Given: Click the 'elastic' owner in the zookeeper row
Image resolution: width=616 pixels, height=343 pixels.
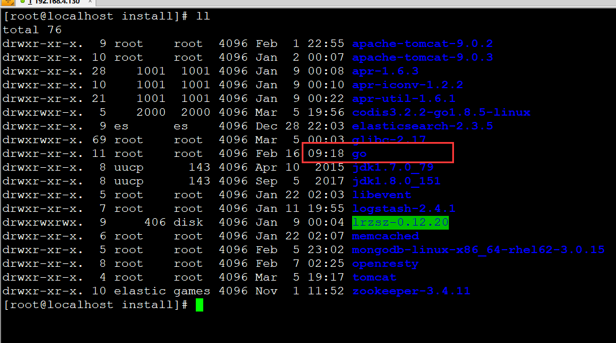Looking at the screenshot, I should pyautogui.click(x=140, y=291).
